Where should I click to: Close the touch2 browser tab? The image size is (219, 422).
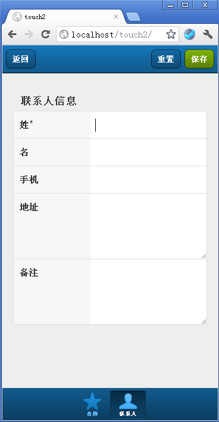116,17
